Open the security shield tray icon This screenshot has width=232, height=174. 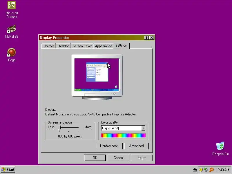[201, 170]
